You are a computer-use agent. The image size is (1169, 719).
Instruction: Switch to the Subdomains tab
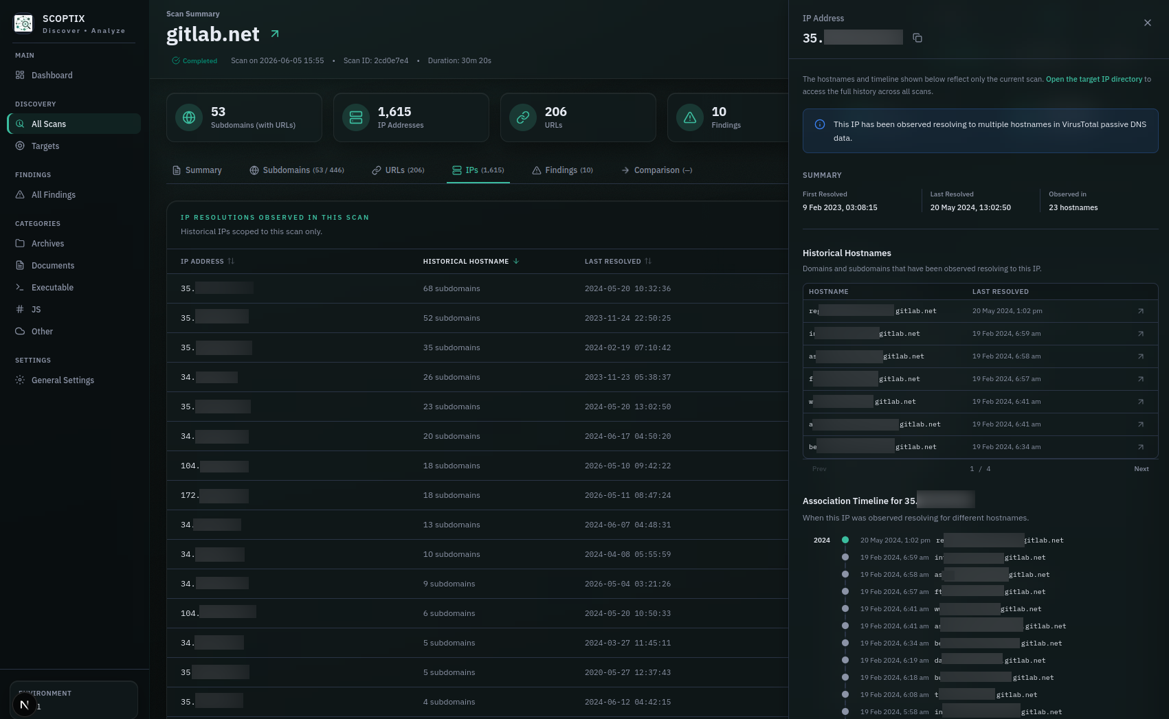click(x=297, y=170)
